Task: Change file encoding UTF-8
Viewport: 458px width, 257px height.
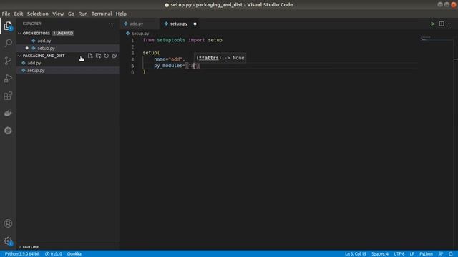Action: point(399,254)
